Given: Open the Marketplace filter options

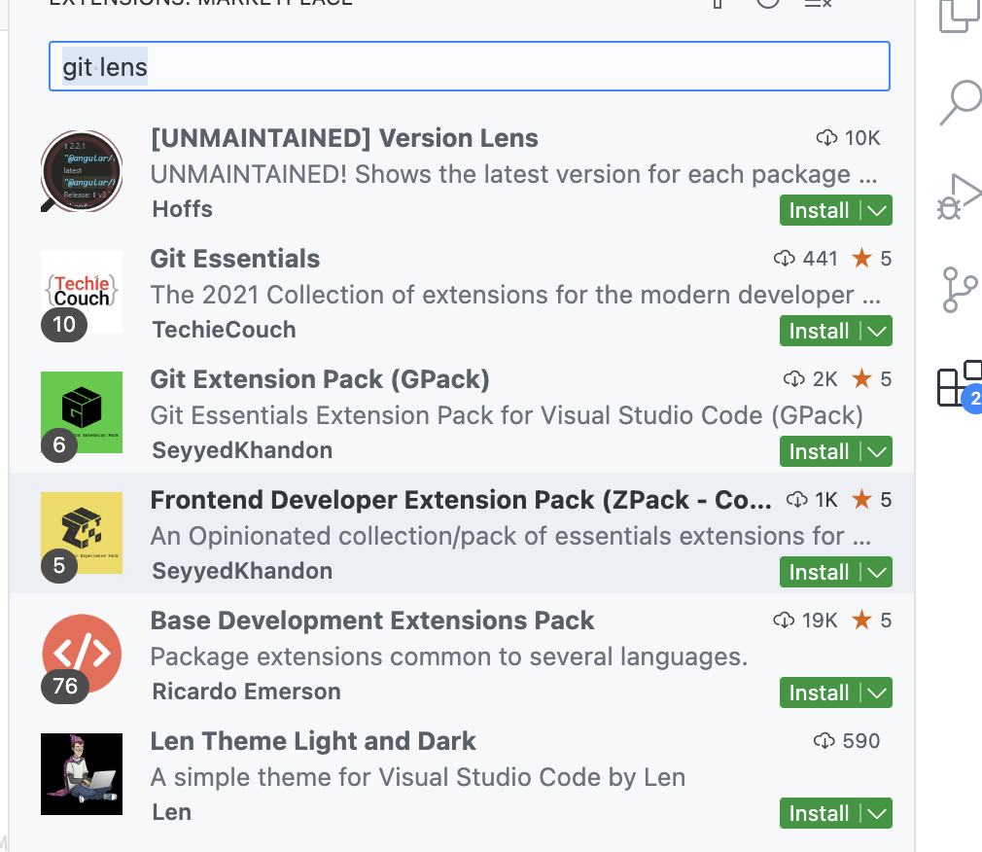Looking at the screenshot, I should [717, 4].
